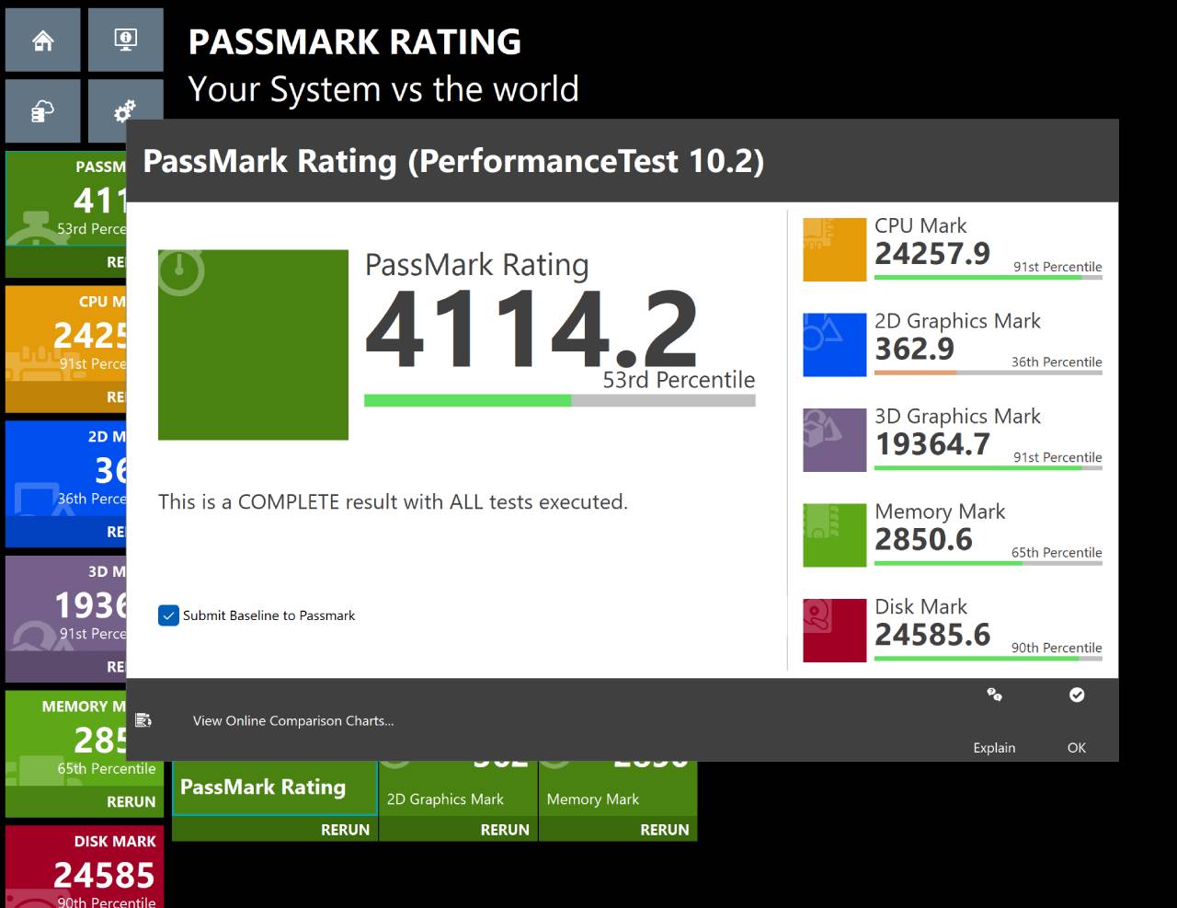Click the Memory Mark bottom tile label
This screenshot has width=1177, height=908.
[592, 799]
